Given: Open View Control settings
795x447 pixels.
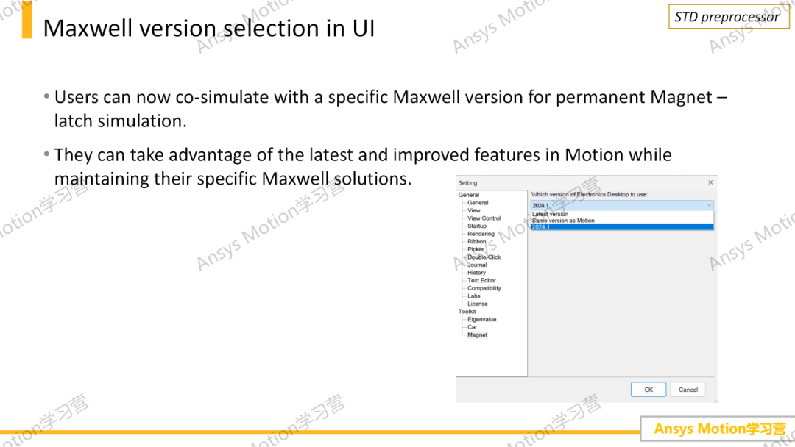Looking at the screenshot, I should (484, 218).
